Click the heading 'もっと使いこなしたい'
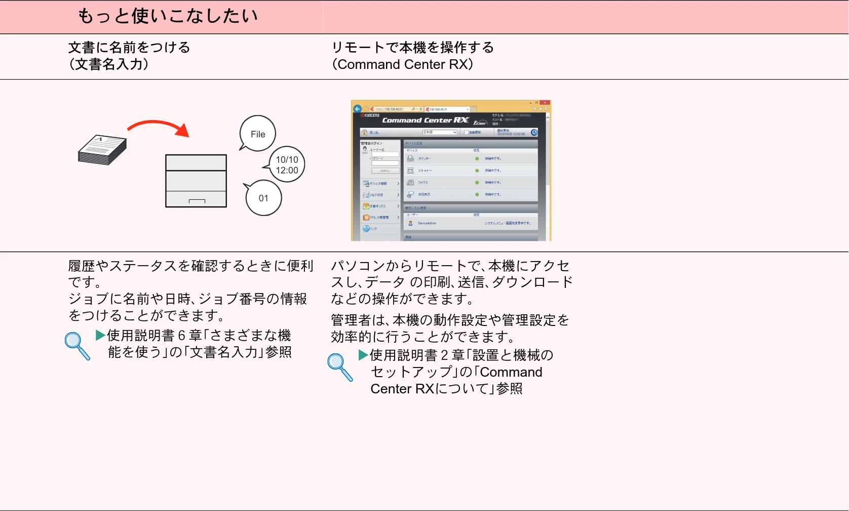The width and height of the screenshot is (849, 511). (x=168, y=16)
